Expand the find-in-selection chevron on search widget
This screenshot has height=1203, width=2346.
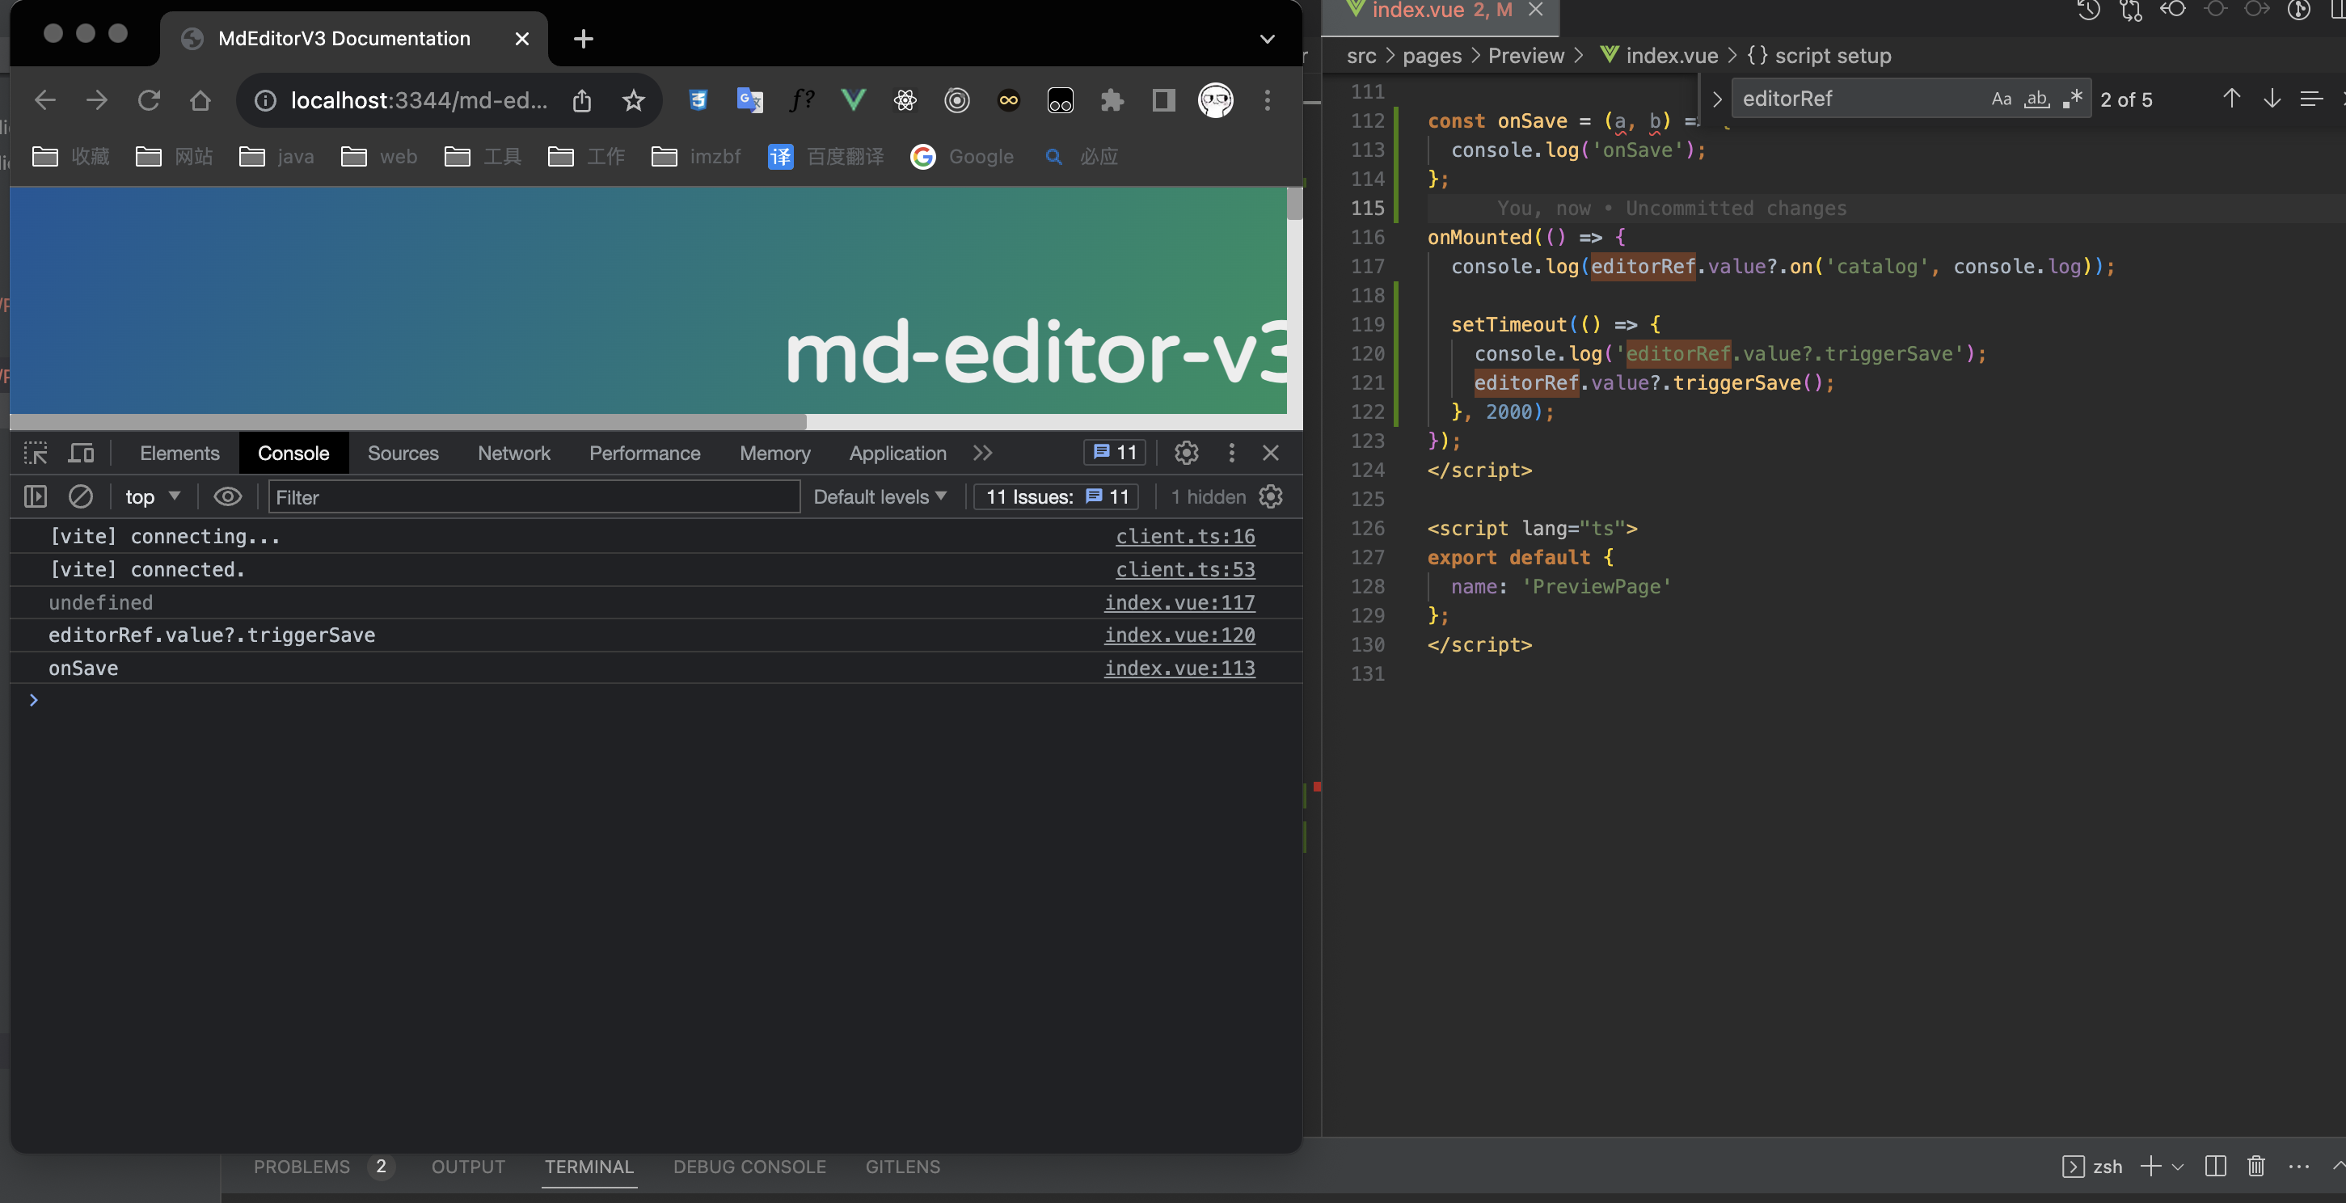point(1717,99)
